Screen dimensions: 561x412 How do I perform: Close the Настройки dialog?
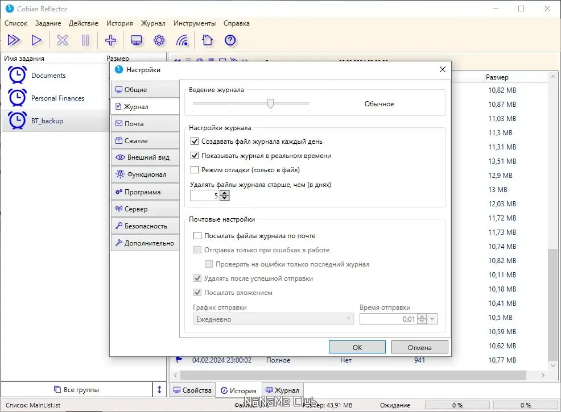tap(443, 69)
